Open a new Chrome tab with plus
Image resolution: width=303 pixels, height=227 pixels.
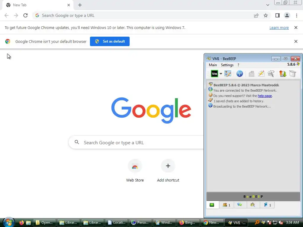click(80, 5)
